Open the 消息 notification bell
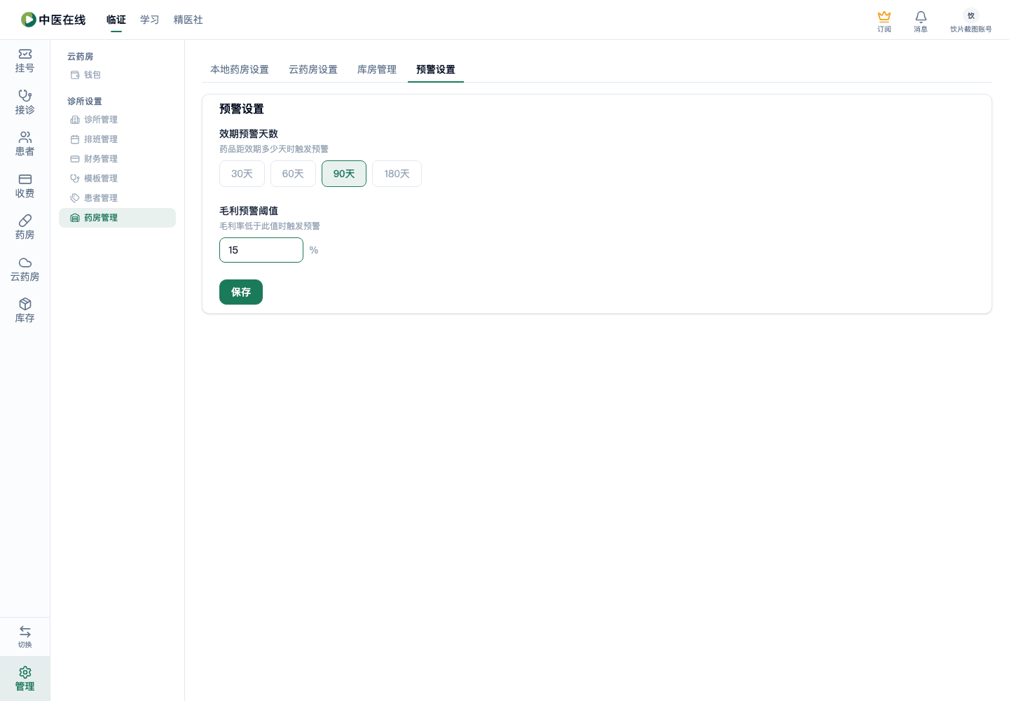 tap(921, 16)
